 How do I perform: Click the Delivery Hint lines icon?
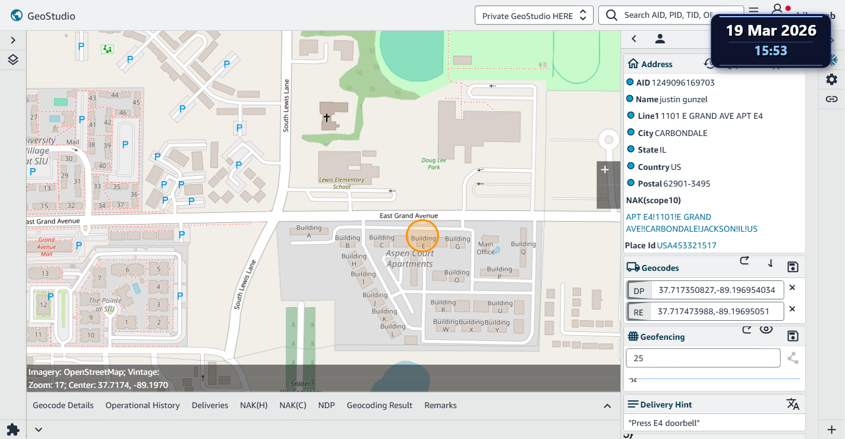[x=633, y=405]
